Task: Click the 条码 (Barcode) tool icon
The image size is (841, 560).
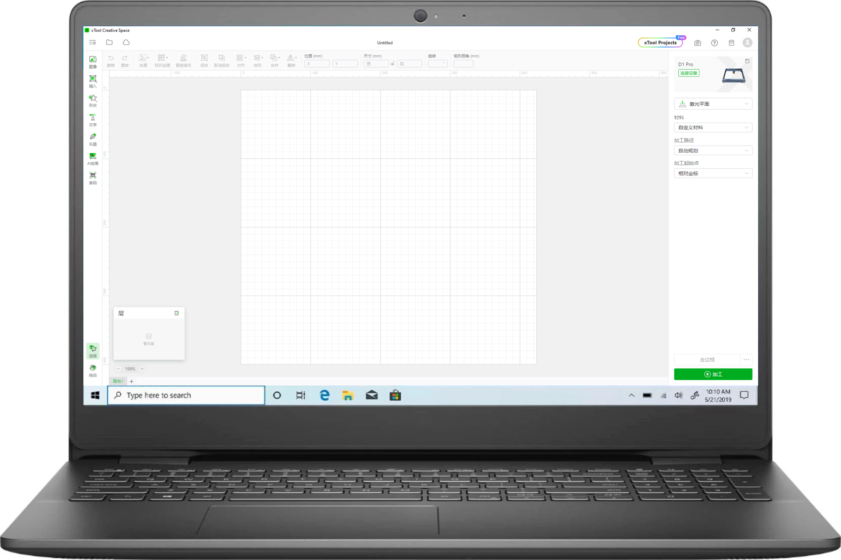Action: coord(92,178)
